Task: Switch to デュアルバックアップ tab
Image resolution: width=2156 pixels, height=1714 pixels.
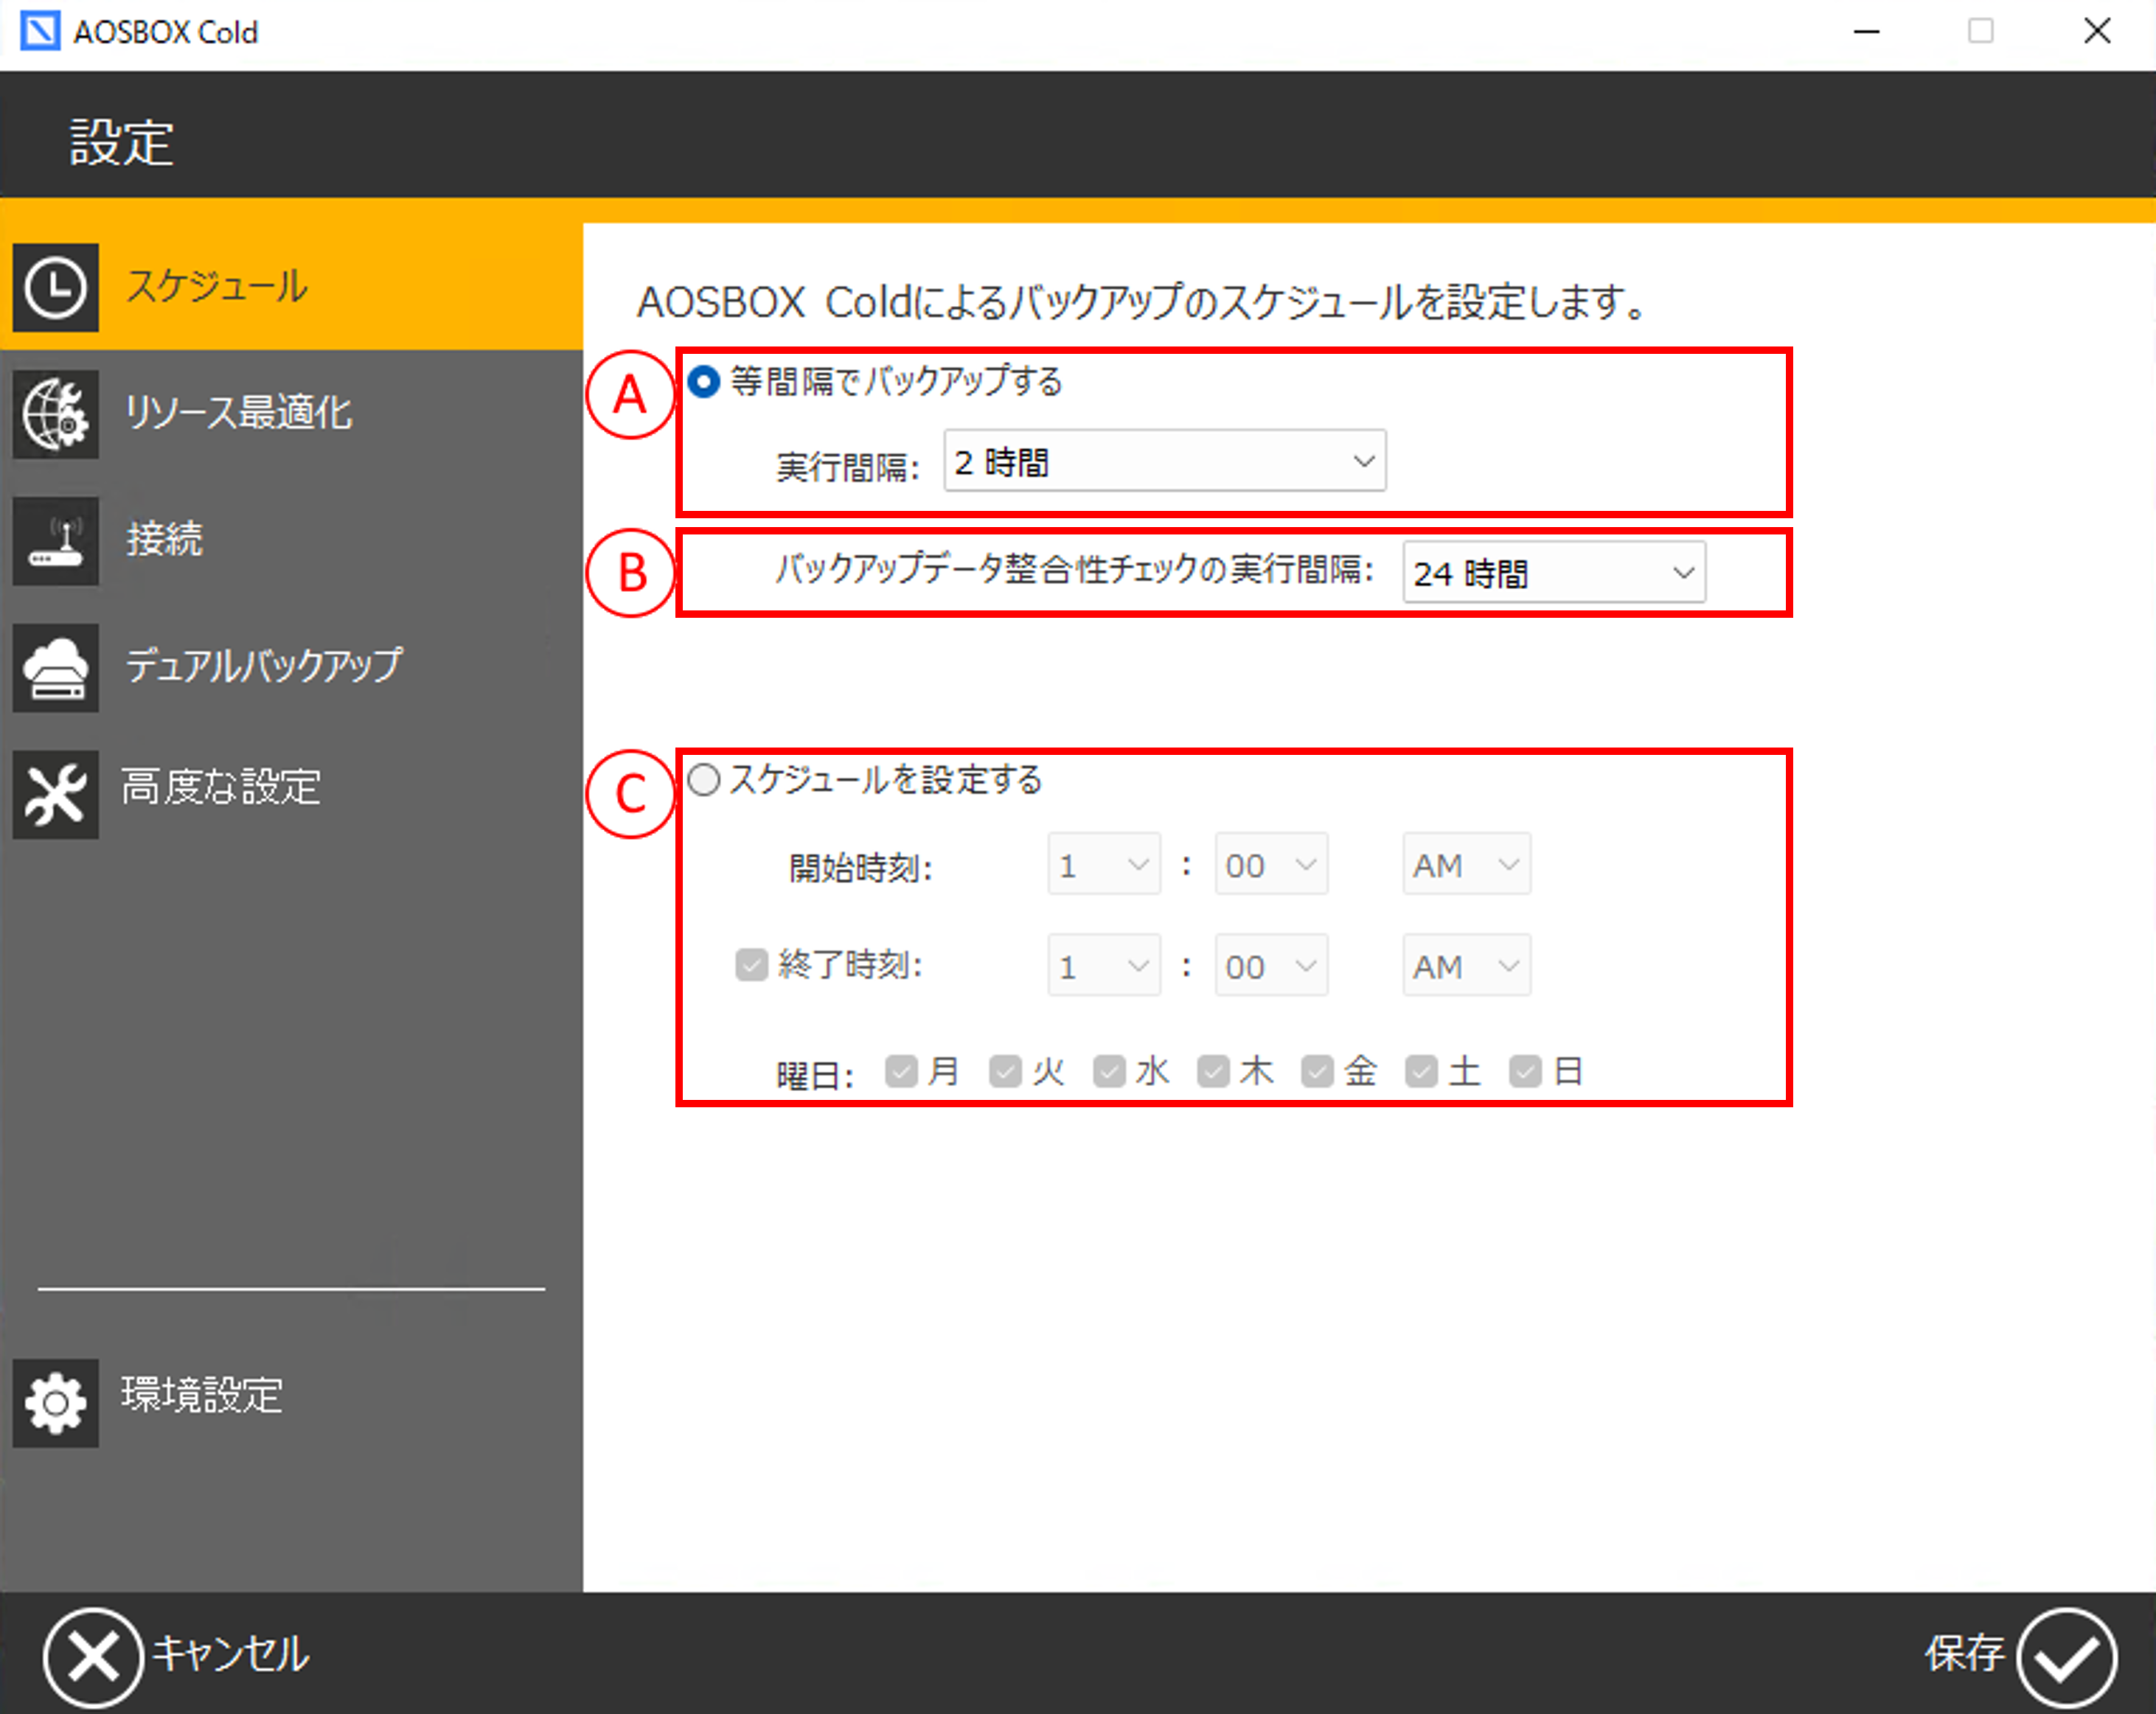Action: (x=263, y=666)
